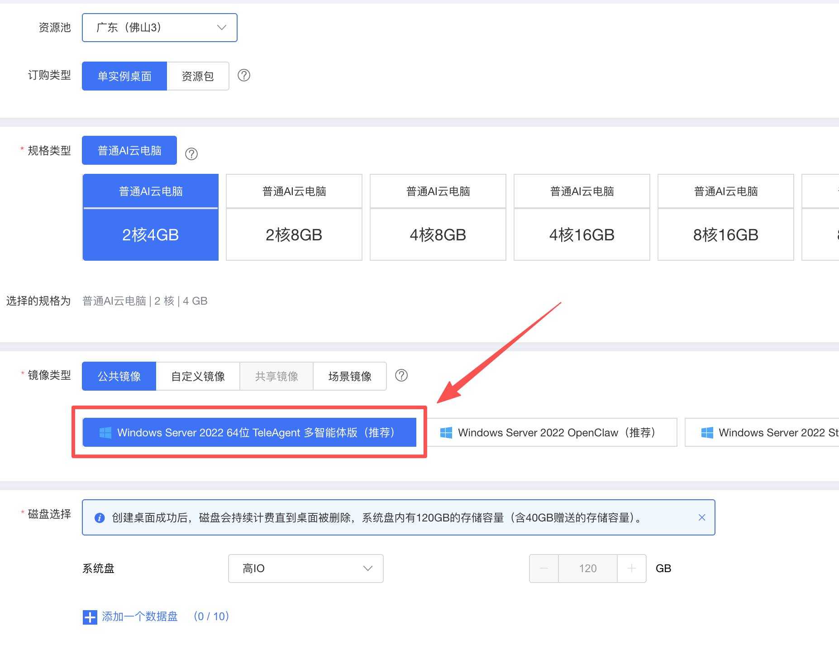The image size is (839, 650).
Task: Open the 资源池 region dropdown
Action: [x=160, y=28]
